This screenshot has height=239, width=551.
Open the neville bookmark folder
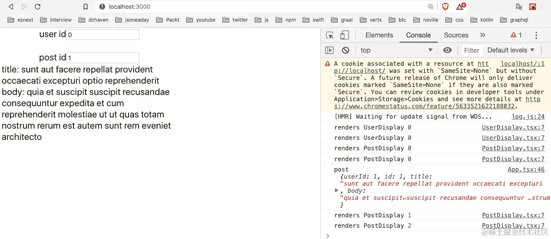(x=425, y=20)
